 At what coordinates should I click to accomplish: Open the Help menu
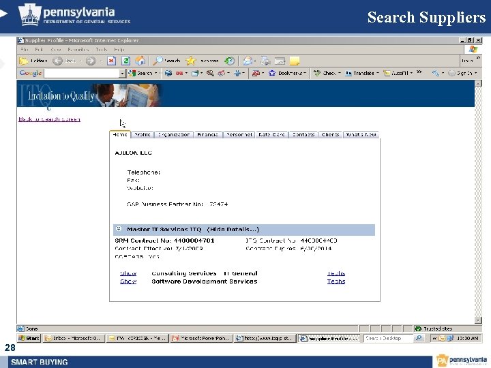tap(119, 50)
